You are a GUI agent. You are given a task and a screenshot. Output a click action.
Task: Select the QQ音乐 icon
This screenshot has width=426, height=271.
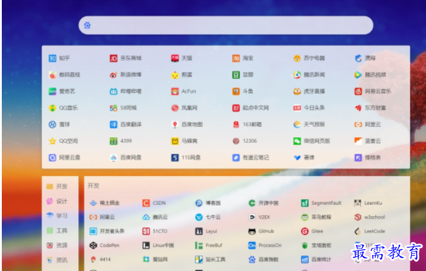point(52,108)
